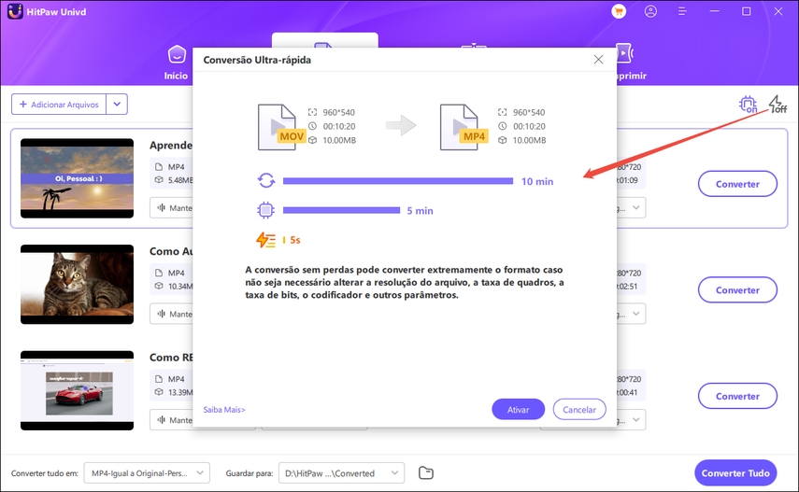Image resolution: width=799 pixels, height=492 pixels.
Task: Click the Cancelar button
Action: (x=579, y=409)
